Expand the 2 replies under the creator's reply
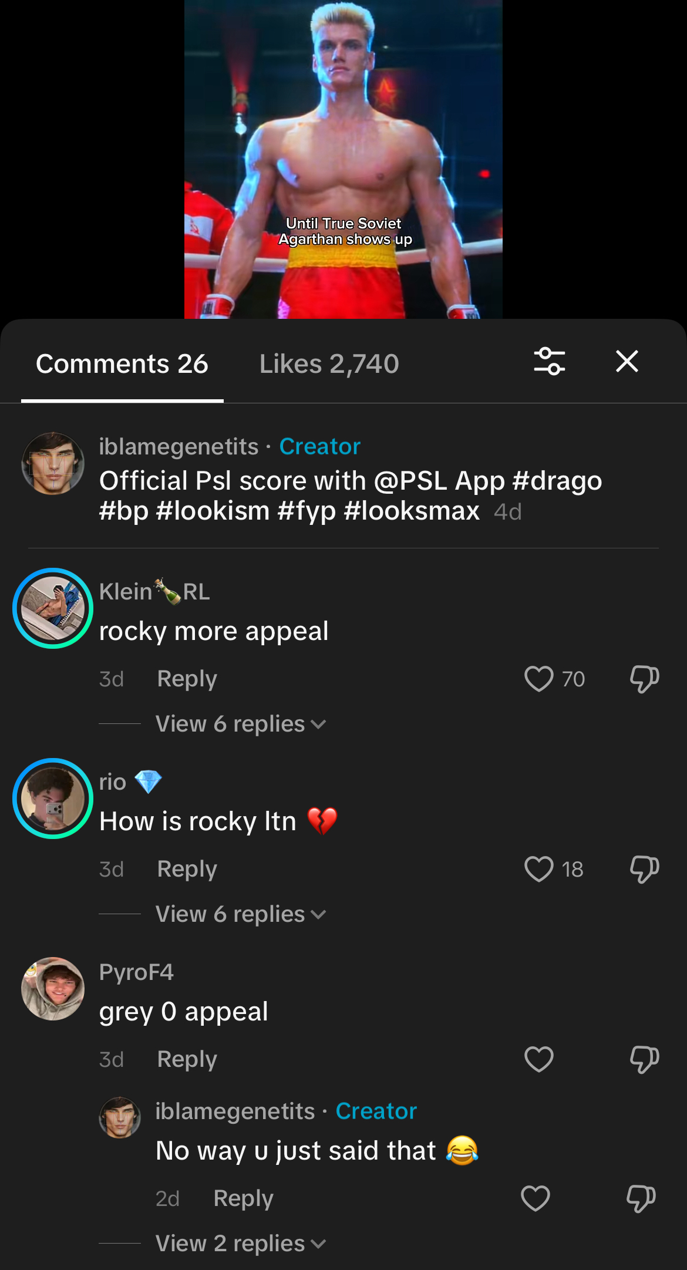The image size is (687, 1270). (240, 1244)
